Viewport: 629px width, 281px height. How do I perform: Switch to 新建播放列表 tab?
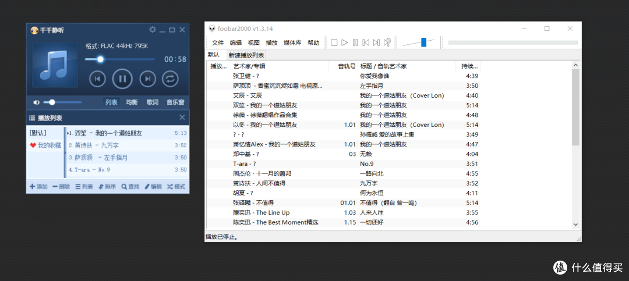tap(246, 55)
